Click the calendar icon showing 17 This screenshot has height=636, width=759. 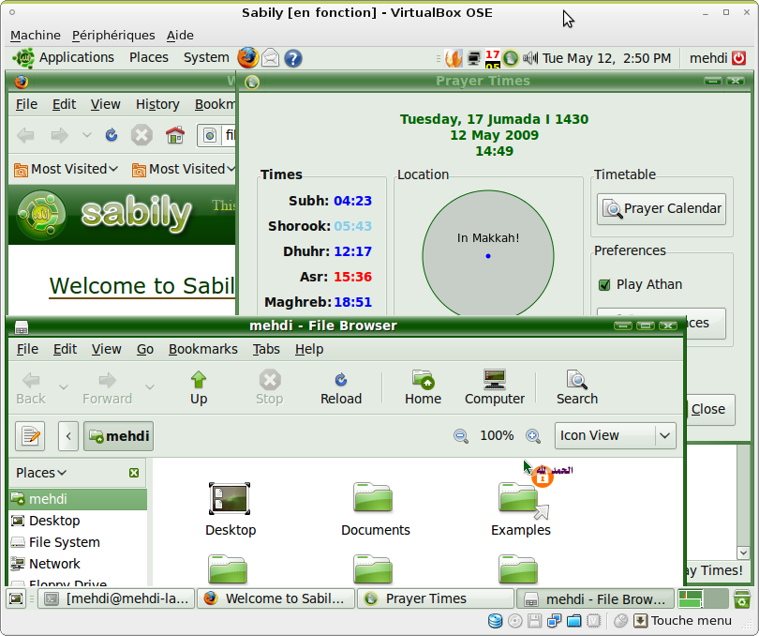[x=492, y=57]
